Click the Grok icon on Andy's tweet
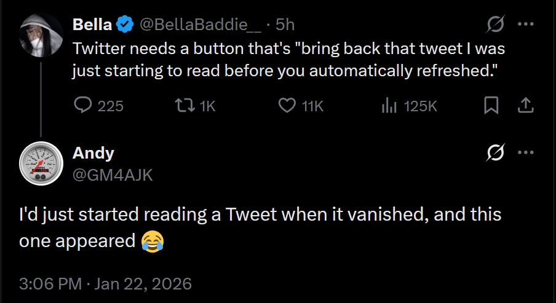Viewport: 556px width, 303px height. (x=494, y=152)
